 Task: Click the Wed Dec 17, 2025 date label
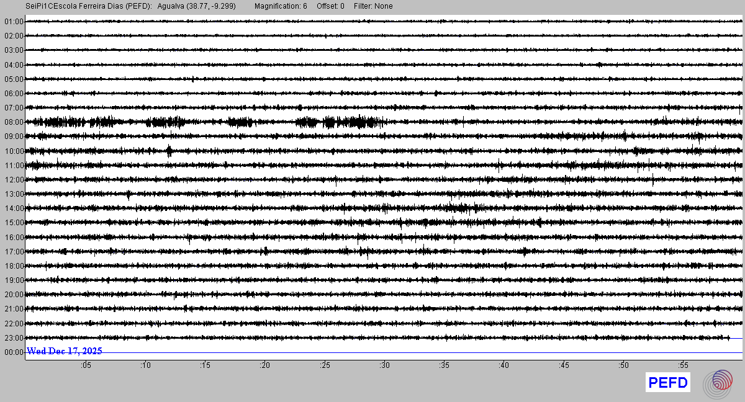tap(65, 351)
